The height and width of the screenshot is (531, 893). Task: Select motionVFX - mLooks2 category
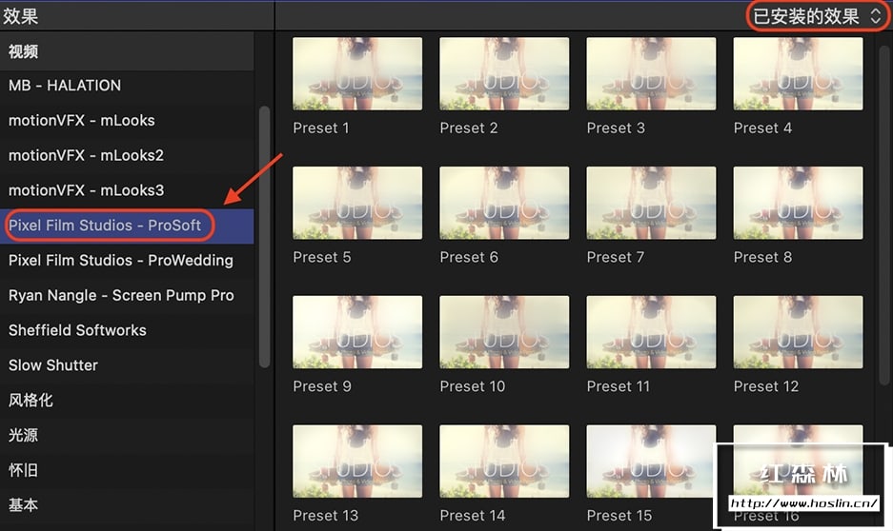pyautogui.click(x=127, y=155)
